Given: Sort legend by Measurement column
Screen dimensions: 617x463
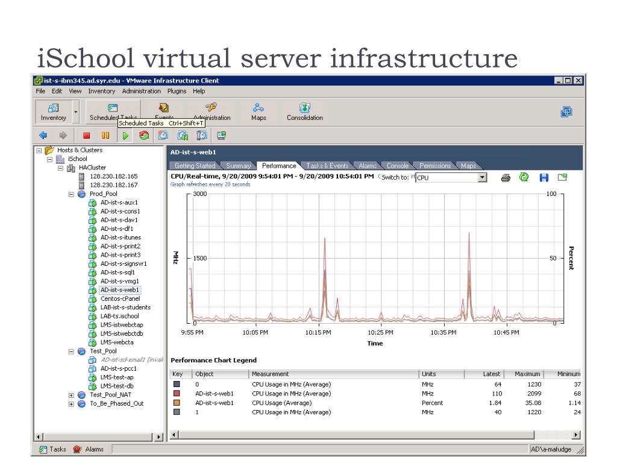Looking at the screenshot, I should coord(334,374).
